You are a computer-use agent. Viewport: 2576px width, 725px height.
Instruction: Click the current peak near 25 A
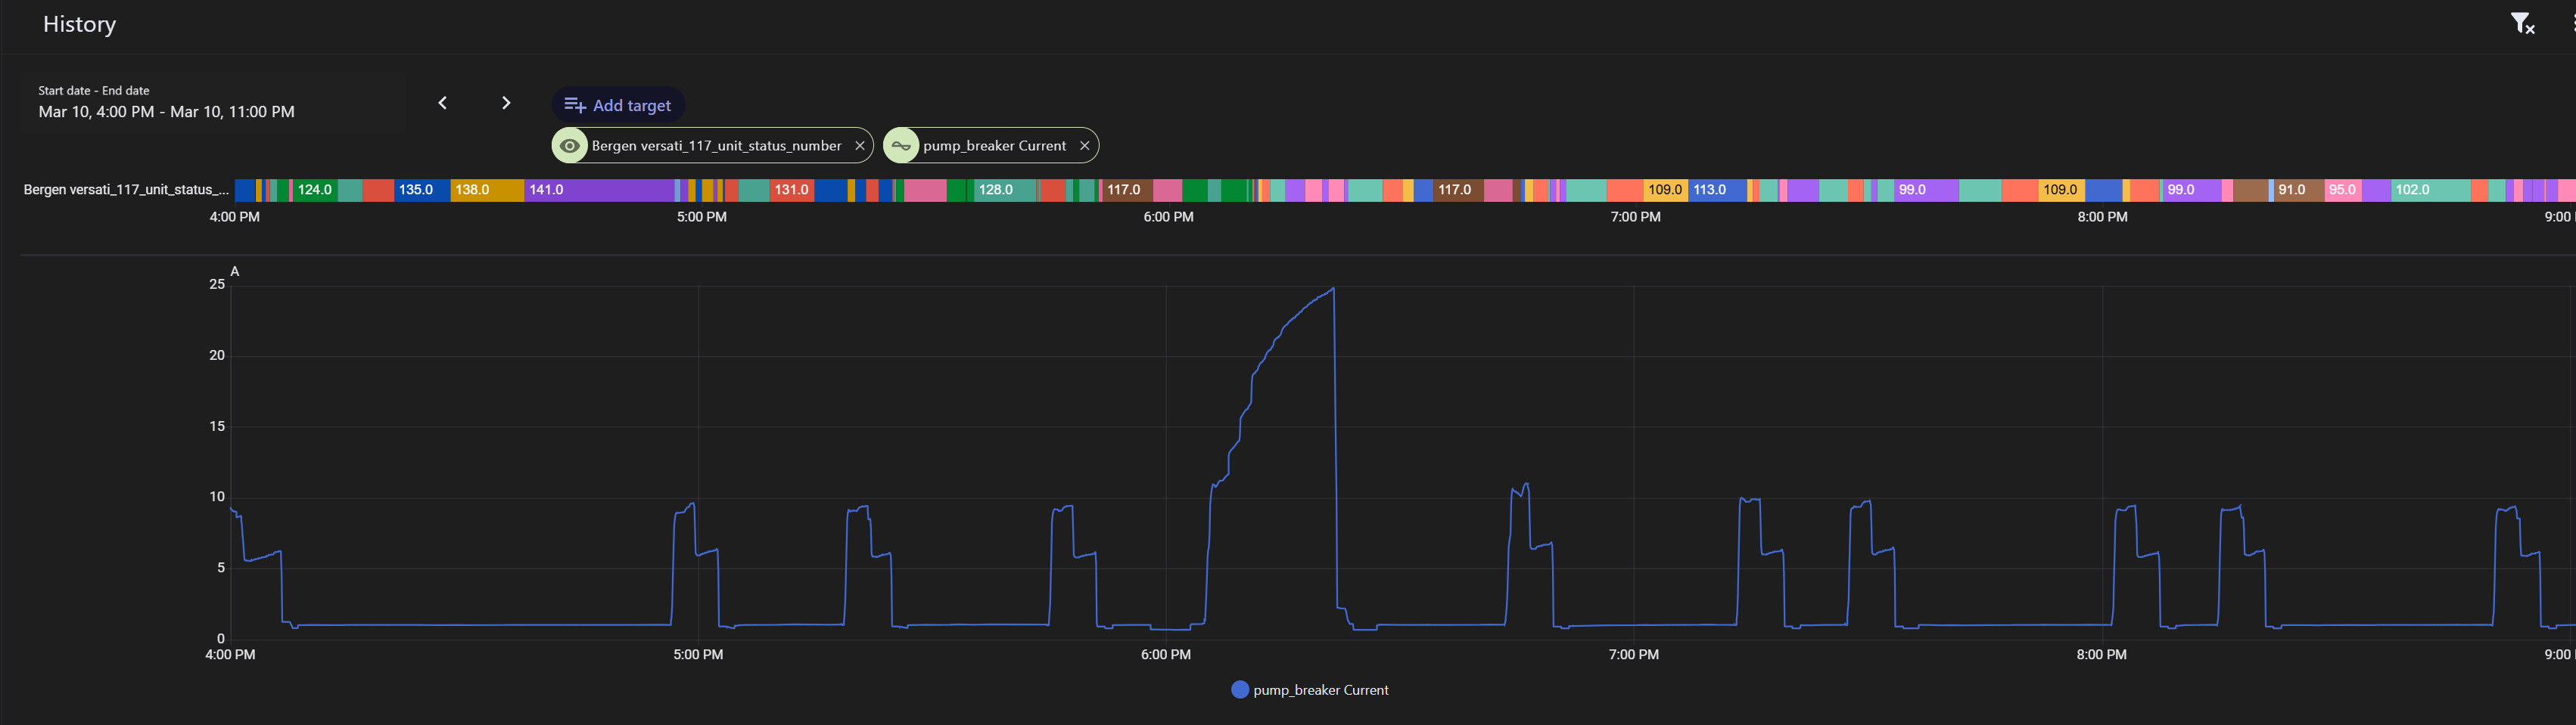point(1332,290)
